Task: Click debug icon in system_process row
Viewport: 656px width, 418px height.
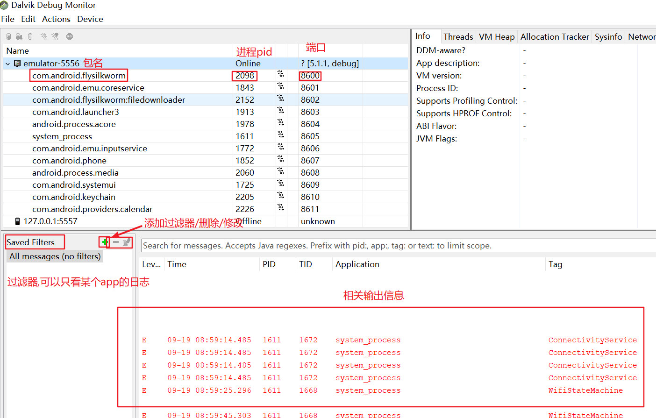Action: pos(280,135)
